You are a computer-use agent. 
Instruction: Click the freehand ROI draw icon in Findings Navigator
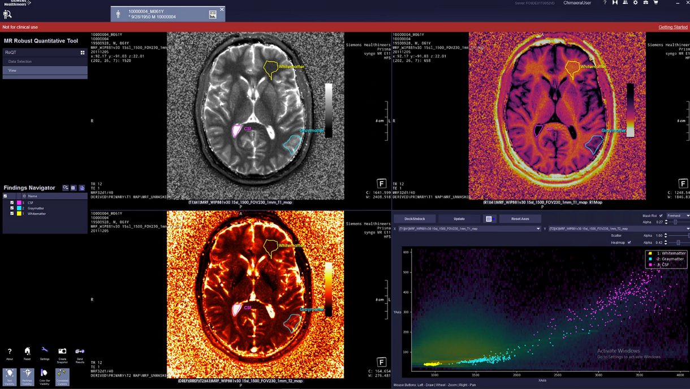click(66, 188)
